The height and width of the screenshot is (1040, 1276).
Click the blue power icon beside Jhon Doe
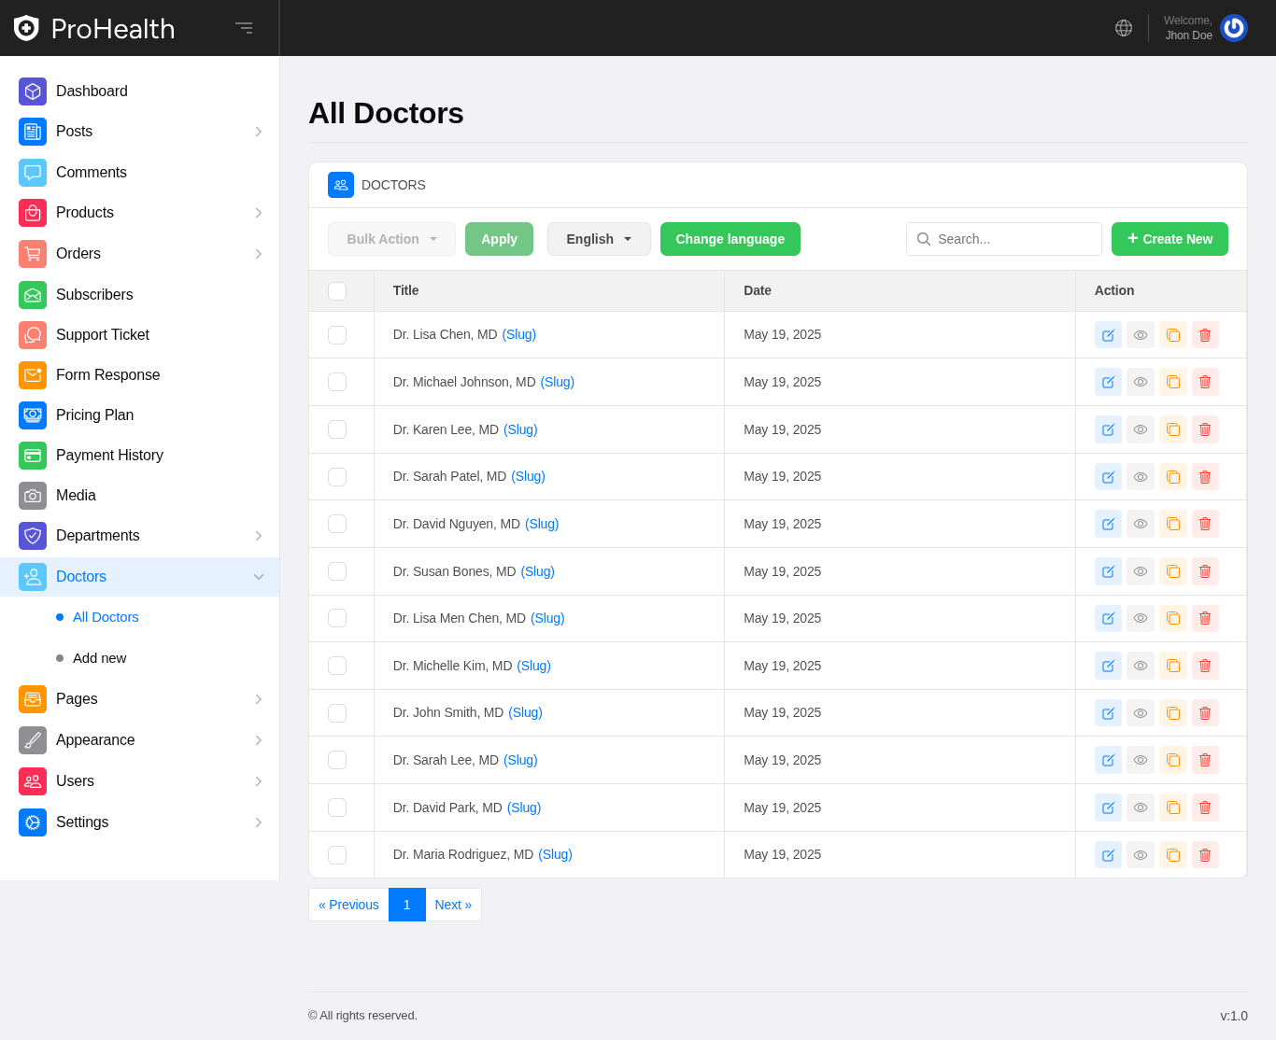[x=1233, y=28]
